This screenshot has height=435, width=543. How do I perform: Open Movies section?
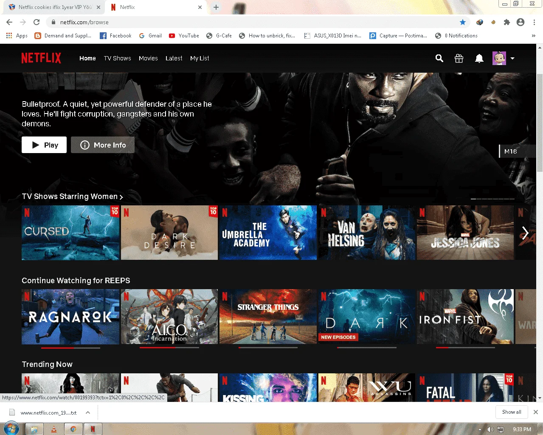click(148, 58)
